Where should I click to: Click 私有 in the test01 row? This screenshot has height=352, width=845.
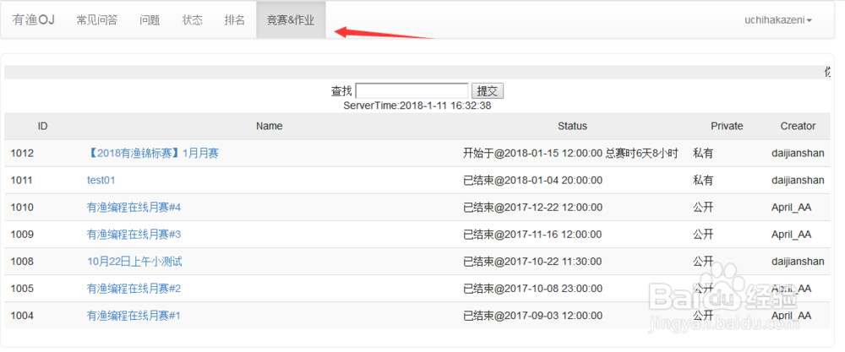click(703, 181)
